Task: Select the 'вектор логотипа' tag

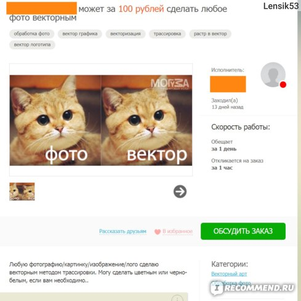Action: click(x=32, y=44)
